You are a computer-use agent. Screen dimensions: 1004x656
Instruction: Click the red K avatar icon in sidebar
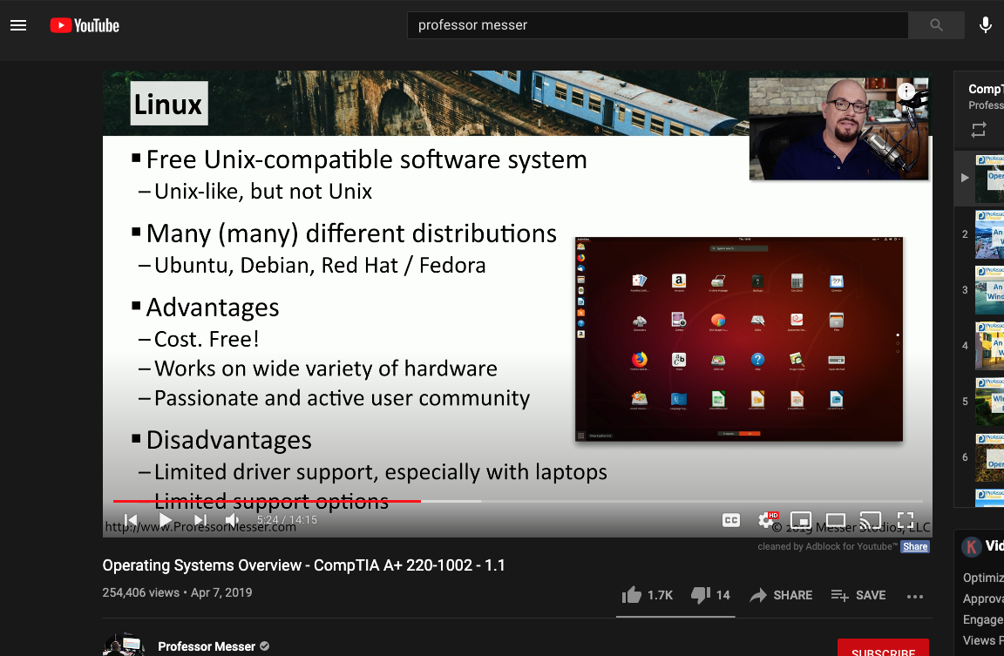point(972,546)
